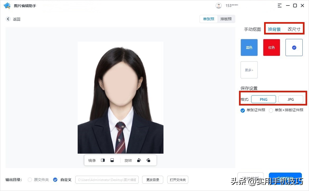Click the vertical flip icon in mirror group
The image size is (309, 191).
pos(112,160)
